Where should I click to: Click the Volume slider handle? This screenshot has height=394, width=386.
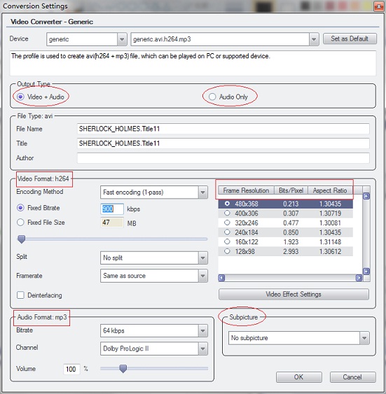click(x=123, y=369)
